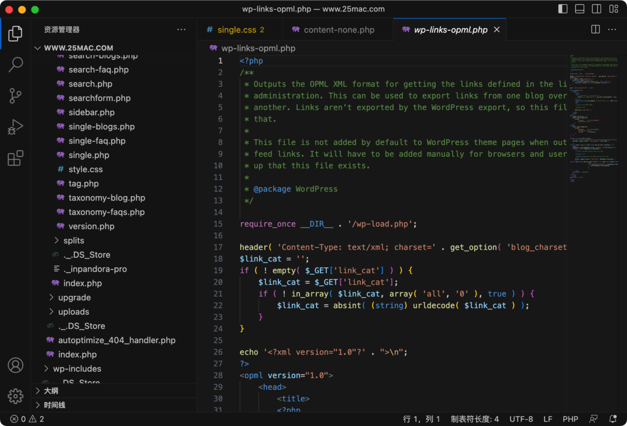Change the UTF-8 file encoding
This screenshot has height=426, width=627.
tap(521, 419)
